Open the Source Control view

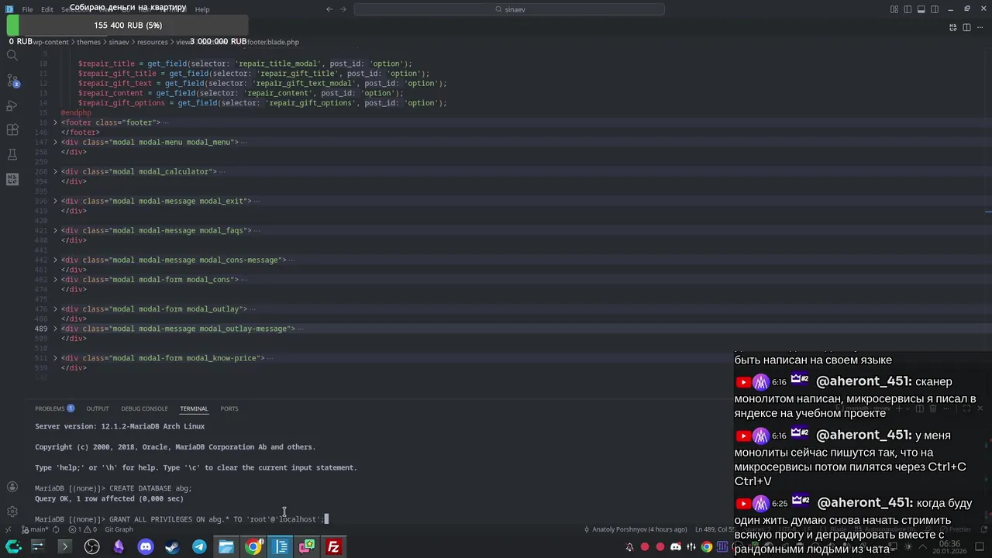pos(12,81)
